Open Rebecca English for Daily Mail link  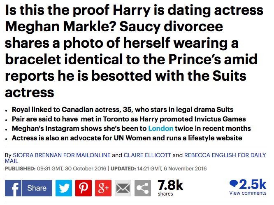tap(135, 158)
